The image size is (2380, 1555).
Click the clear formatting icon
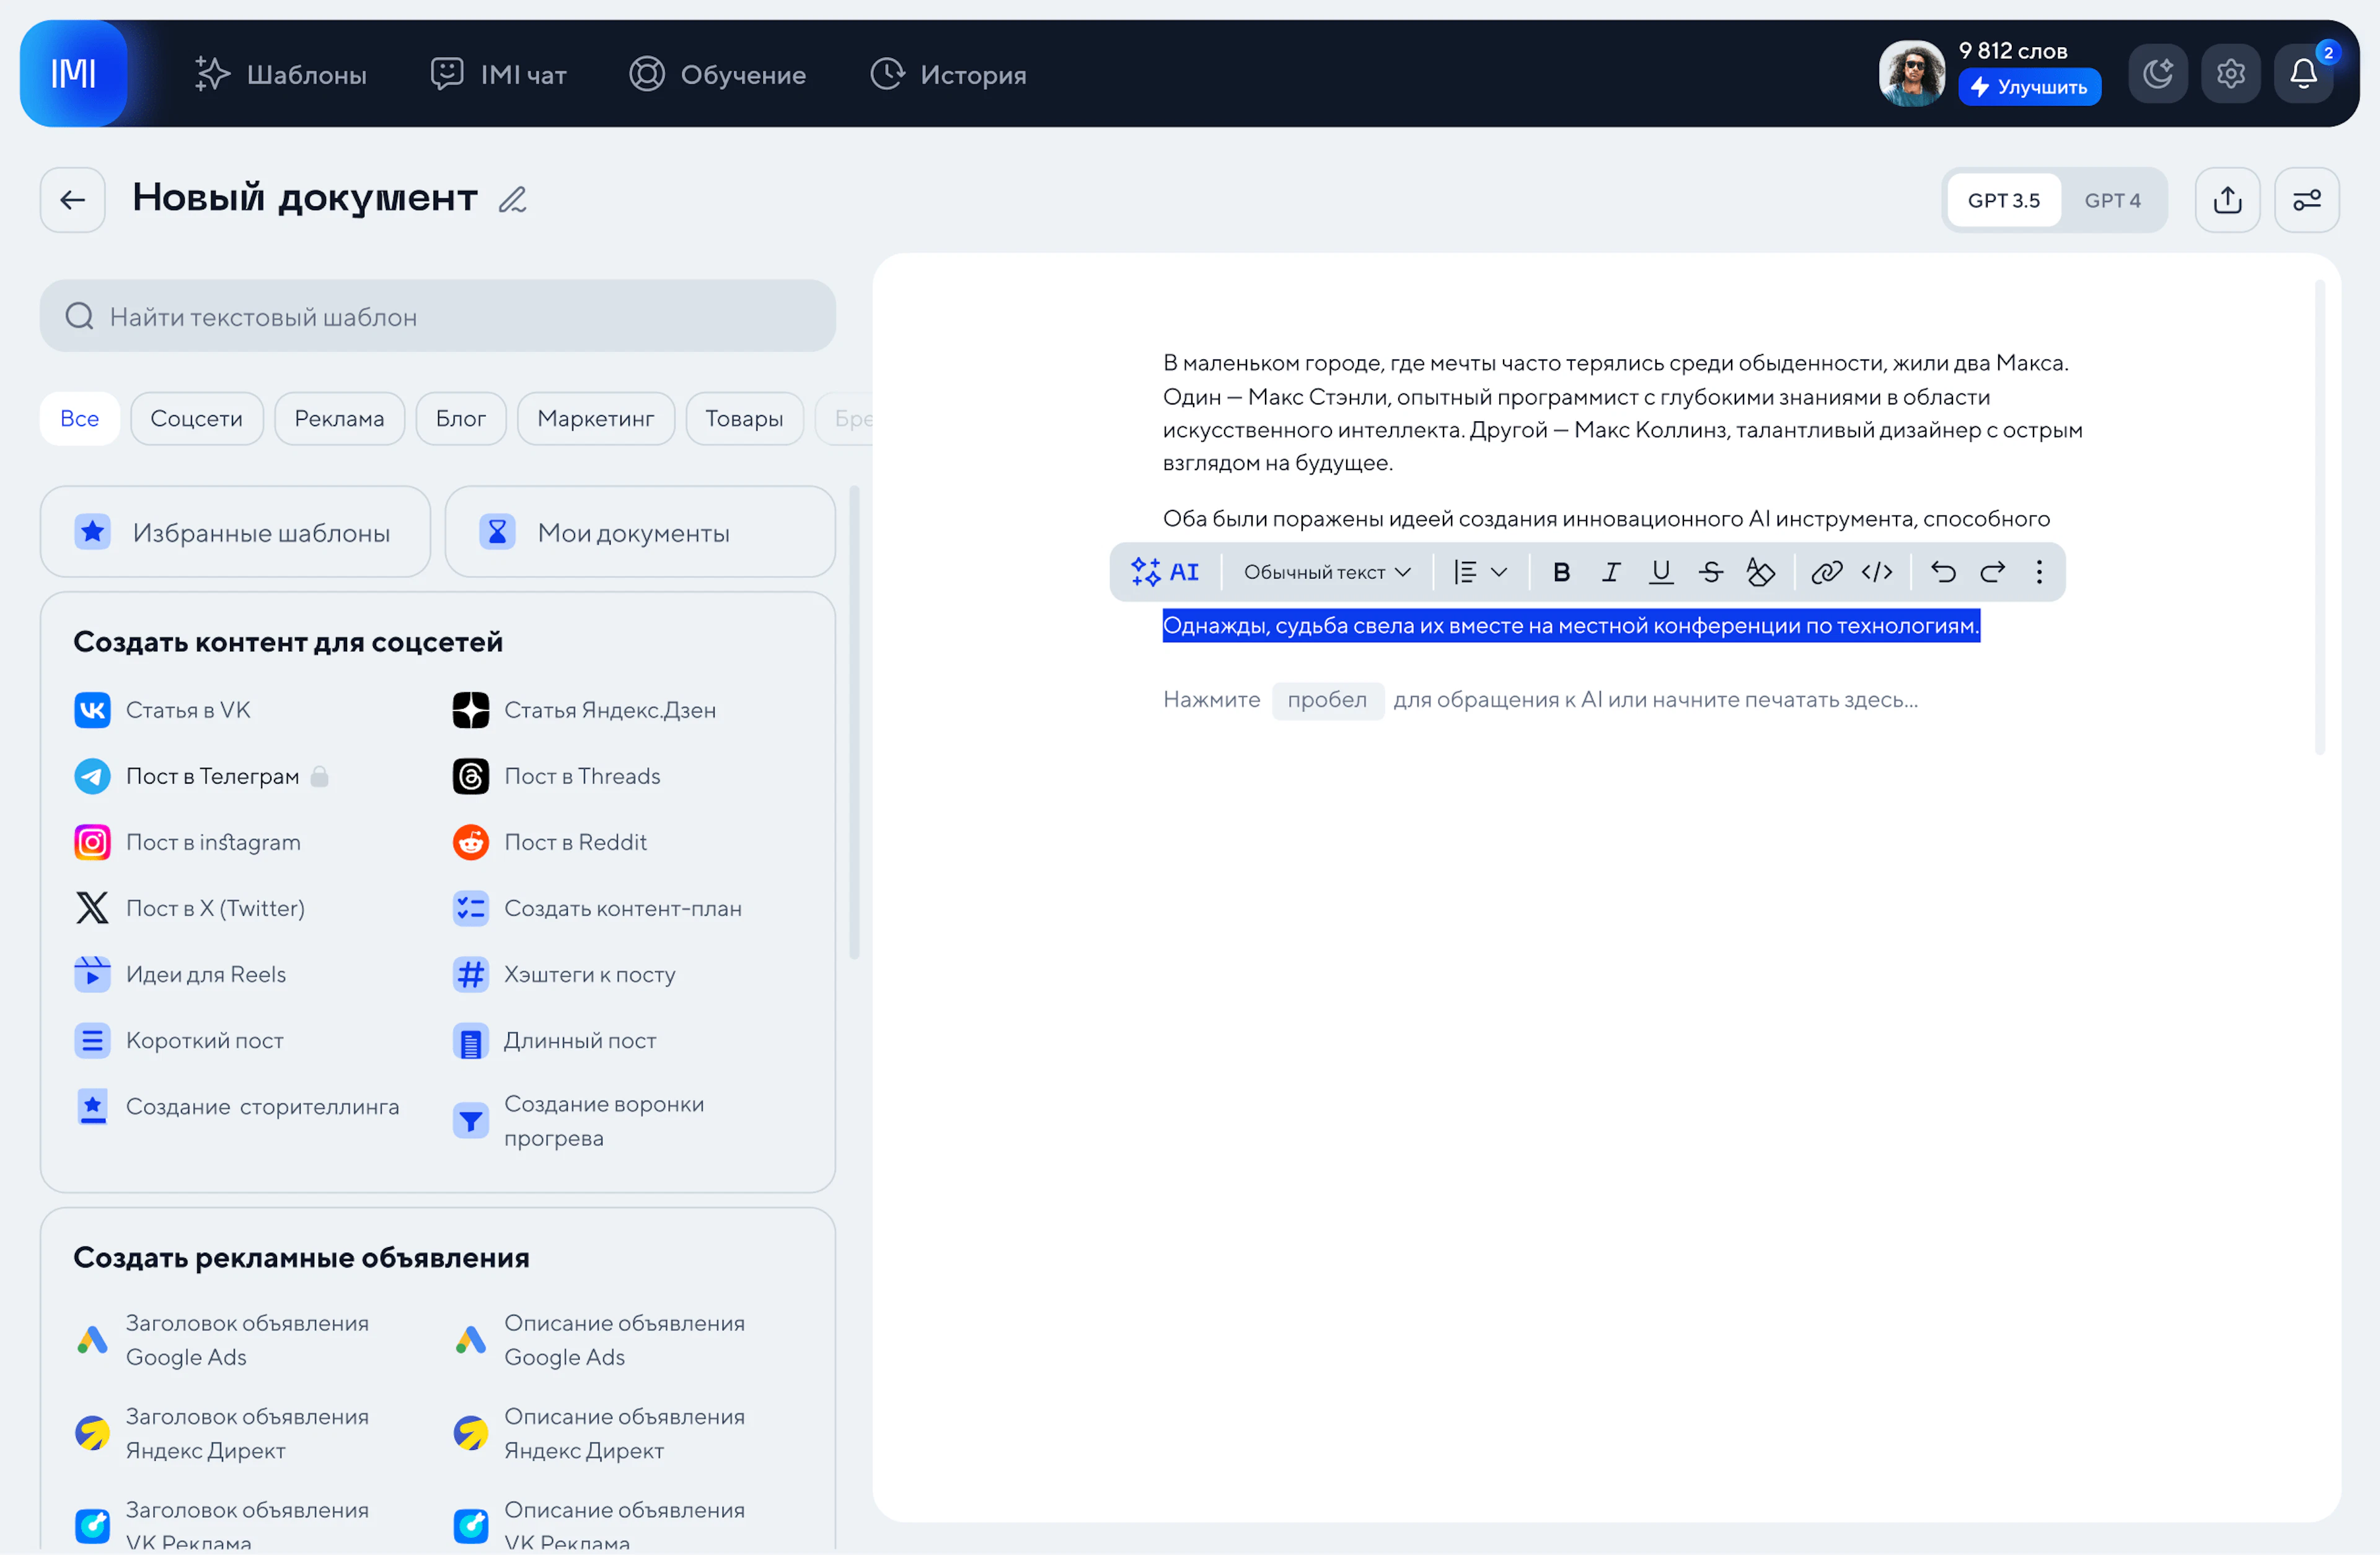pyautogui.click(x=1761, y=572)
